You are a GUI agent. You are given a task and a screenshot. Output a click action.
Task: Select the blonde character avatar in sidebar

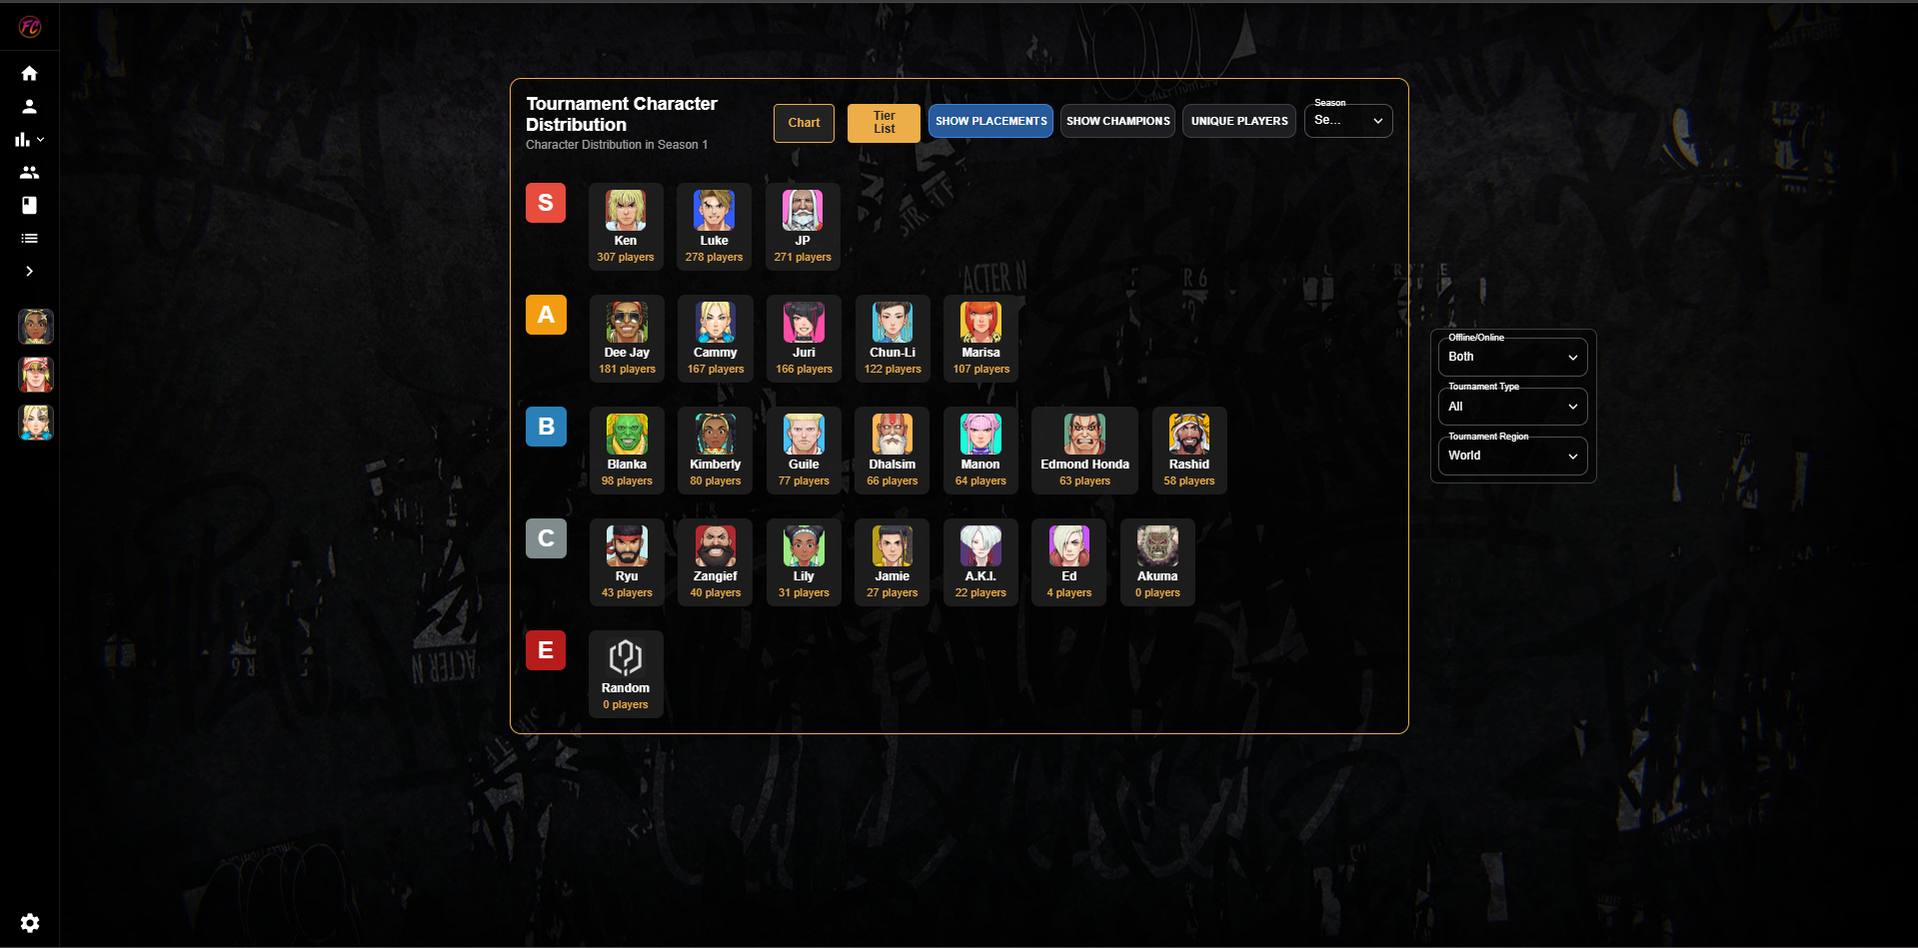pos(36,423)
